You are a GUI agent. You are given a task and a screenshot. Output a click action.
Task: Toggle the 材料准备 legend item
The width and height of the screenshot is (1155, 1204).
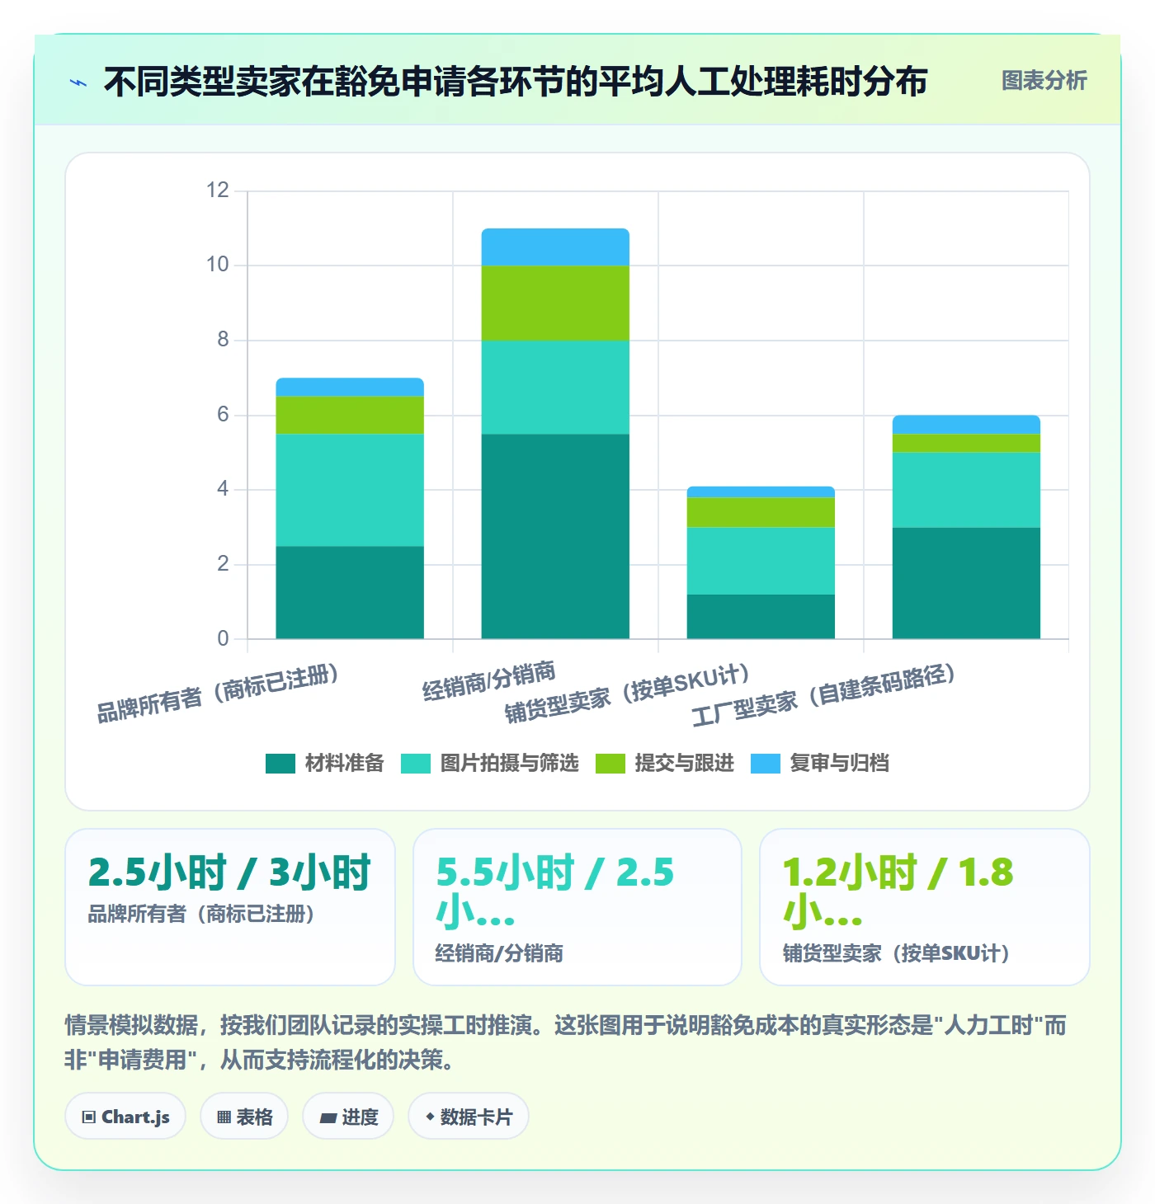[325, 763]
